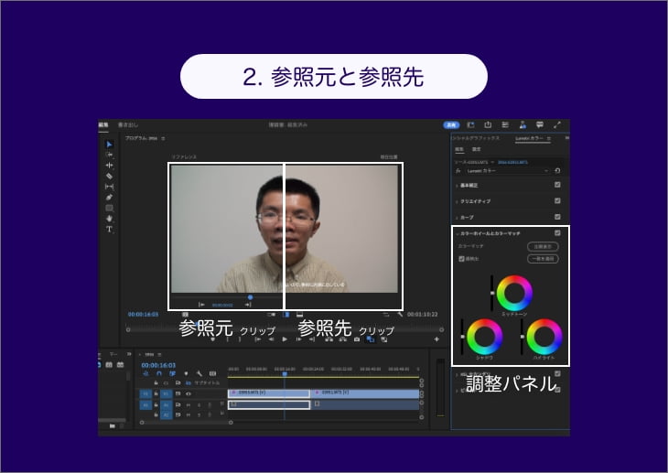Collapse the カラーホイールとカラーマッチ section
Image resolution: width=668 pixels, height=473 pixels.
coord(457,233)
